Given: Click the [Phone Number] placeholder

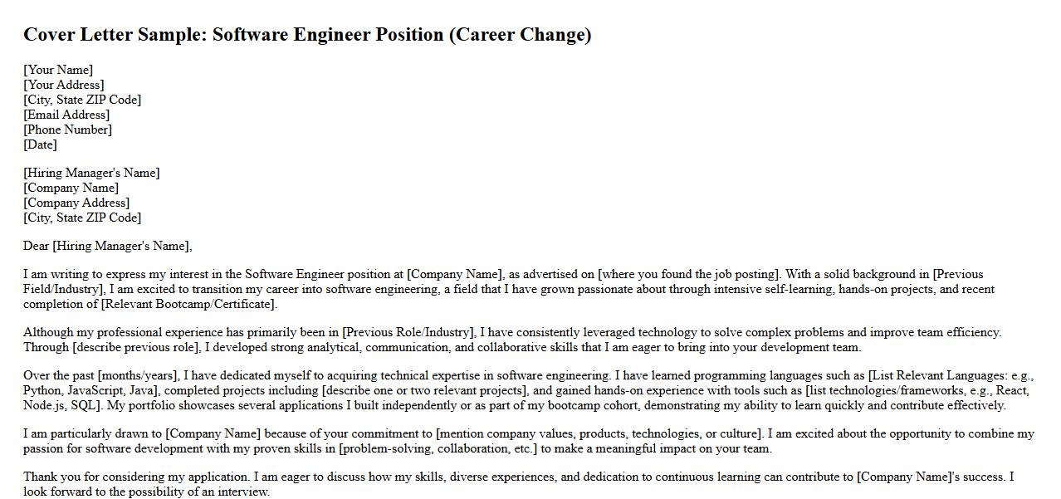Looking at the screenshot, I should [67, 130].
